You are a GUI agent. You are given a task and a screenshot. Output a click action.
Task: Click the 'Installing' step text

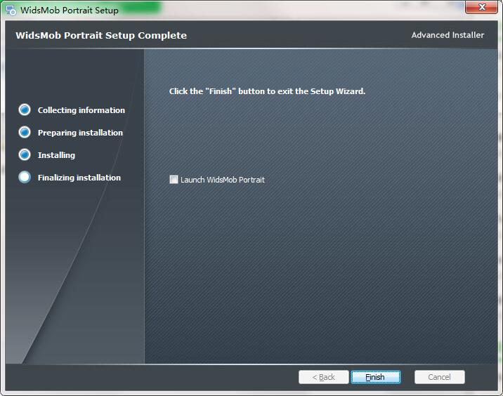coord(56,155)
